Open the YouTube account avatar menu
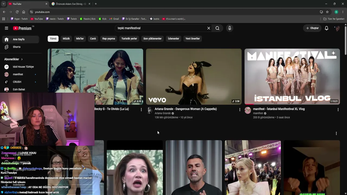This screenshot has width=347, height=195. (337, 28)
